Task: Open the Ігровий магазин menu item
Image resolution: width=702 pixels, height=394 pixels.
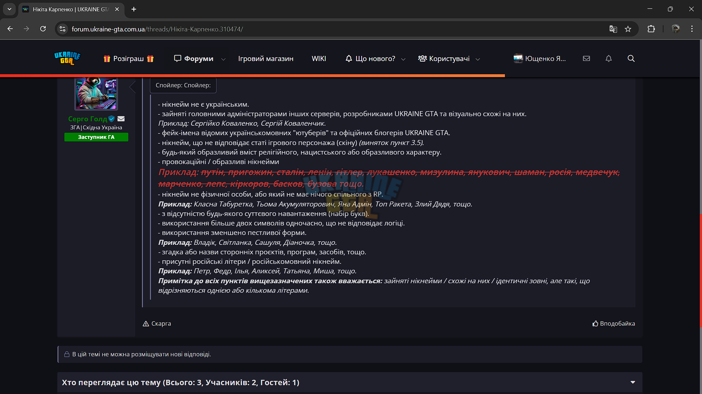Action: click(266, 58)
